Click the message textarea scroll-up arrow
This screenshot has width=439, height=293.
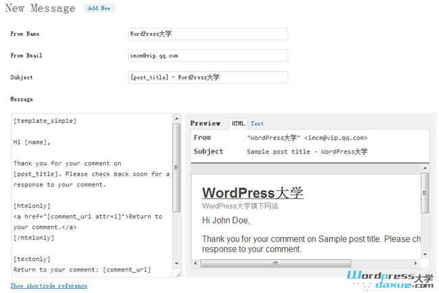click(177, 119)
